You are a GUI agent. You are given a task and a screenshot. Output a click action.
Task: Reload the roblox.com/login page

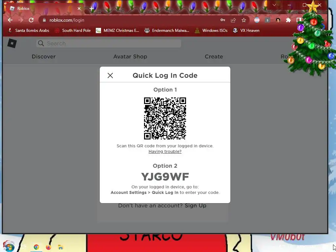[31, 20]
